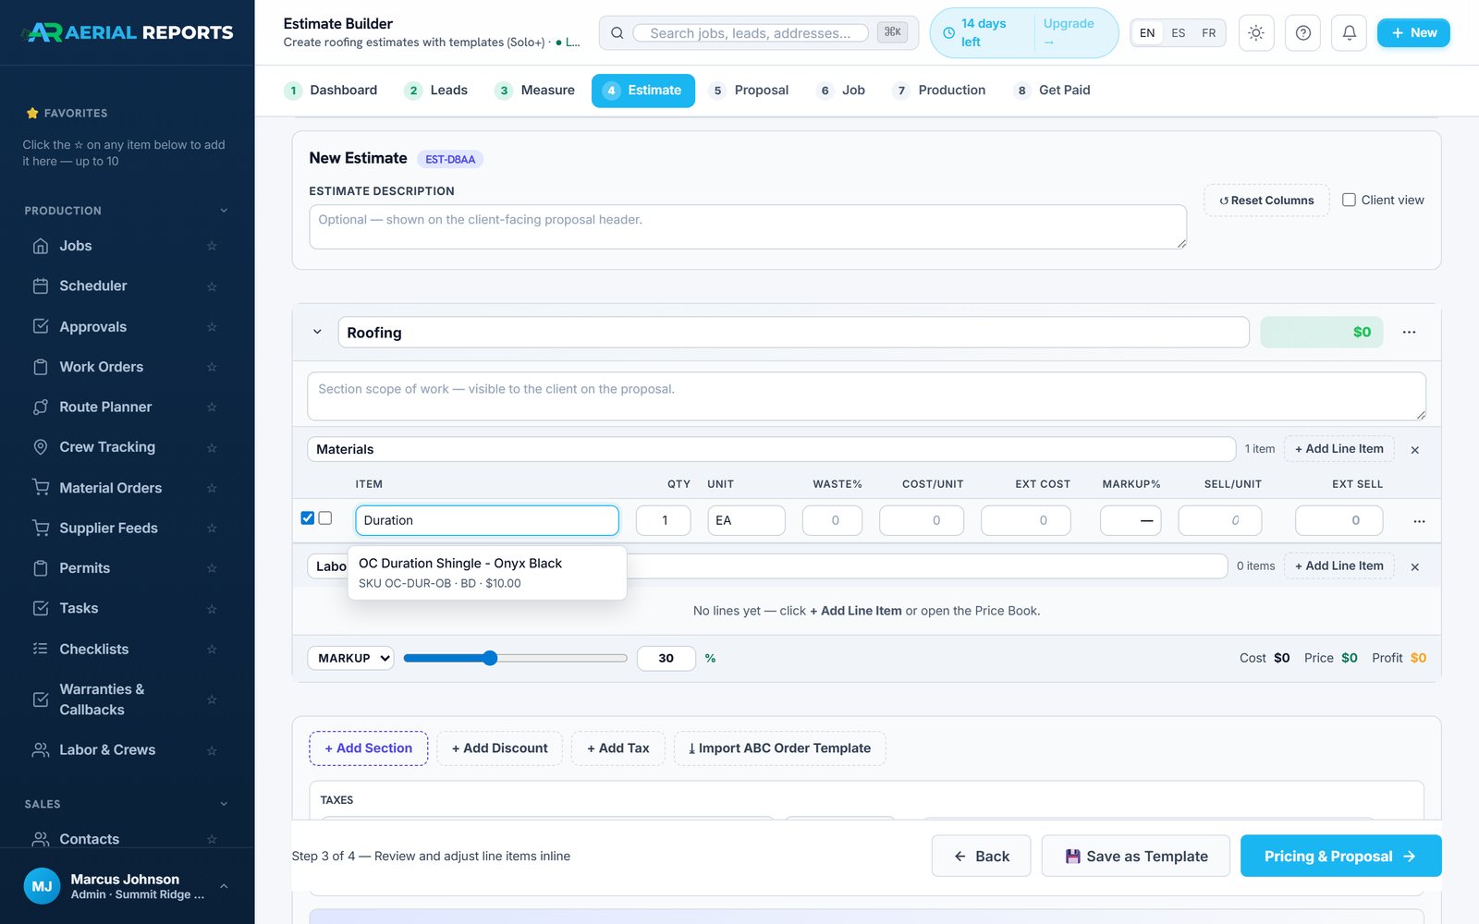Click the Approvals checkmark icon

(x=41, y=326)
